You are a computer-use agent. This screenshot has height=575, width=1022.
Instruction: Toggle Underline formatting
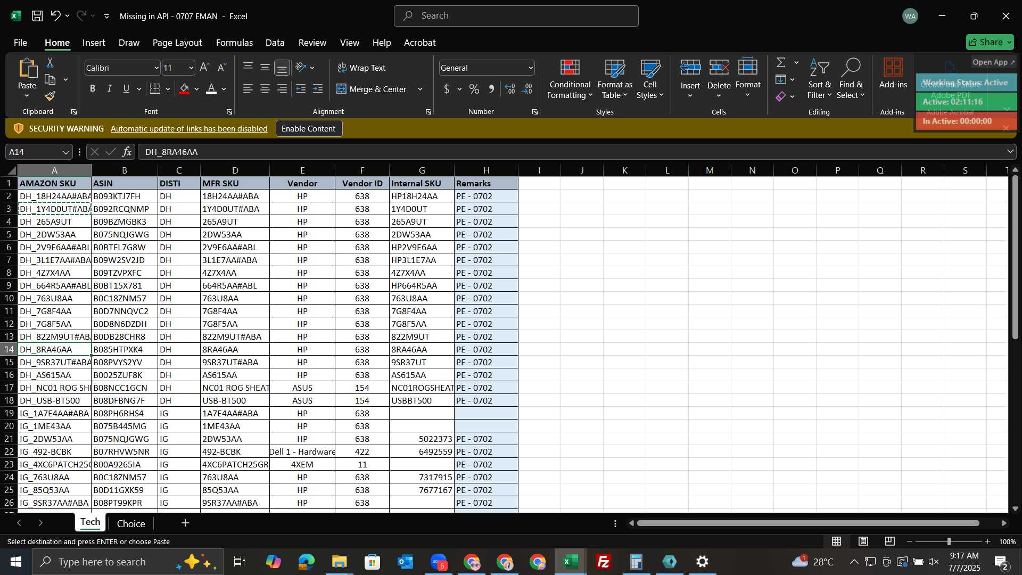tap(126, 89)
